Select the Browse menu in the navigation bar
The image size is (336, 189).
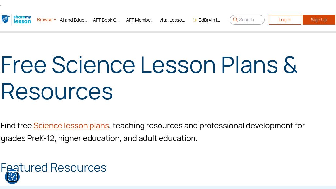coord(44,20)
